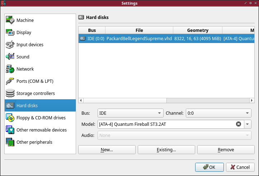Viewport: 259px width, 176px height.
Task: Click the Machine chip icon in sidebar
Action: click(10, 20)
